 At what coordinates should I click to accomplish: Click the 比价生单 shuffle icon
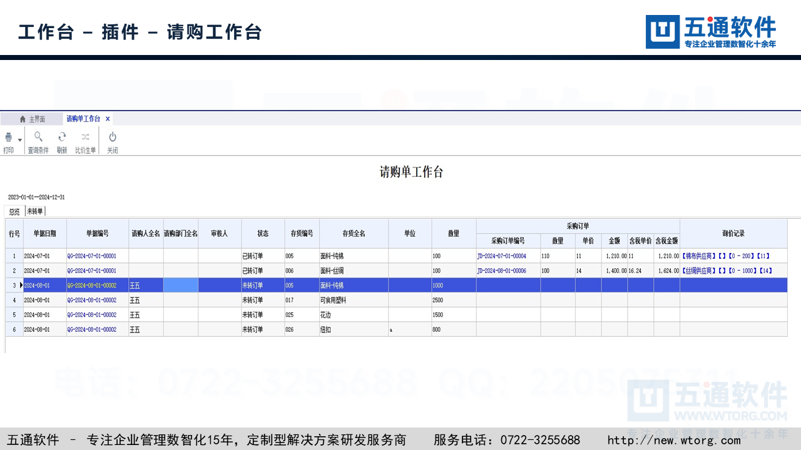(x=86, y=137)
